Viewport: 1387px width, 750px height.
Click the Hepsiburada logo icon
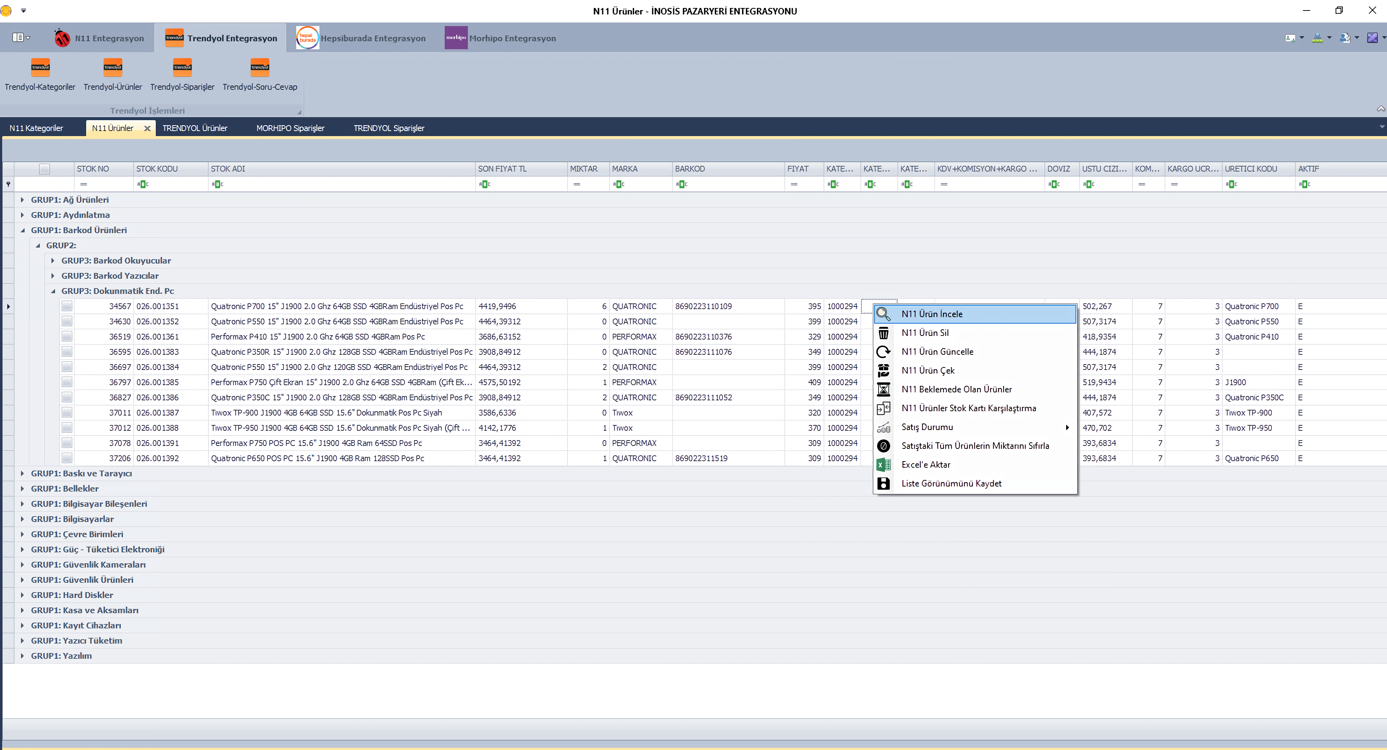tap(307, 38)
